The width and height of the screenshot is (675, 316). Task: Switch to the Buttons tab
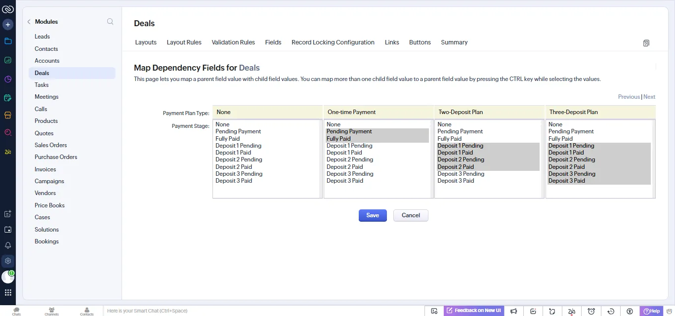point(420,42)
